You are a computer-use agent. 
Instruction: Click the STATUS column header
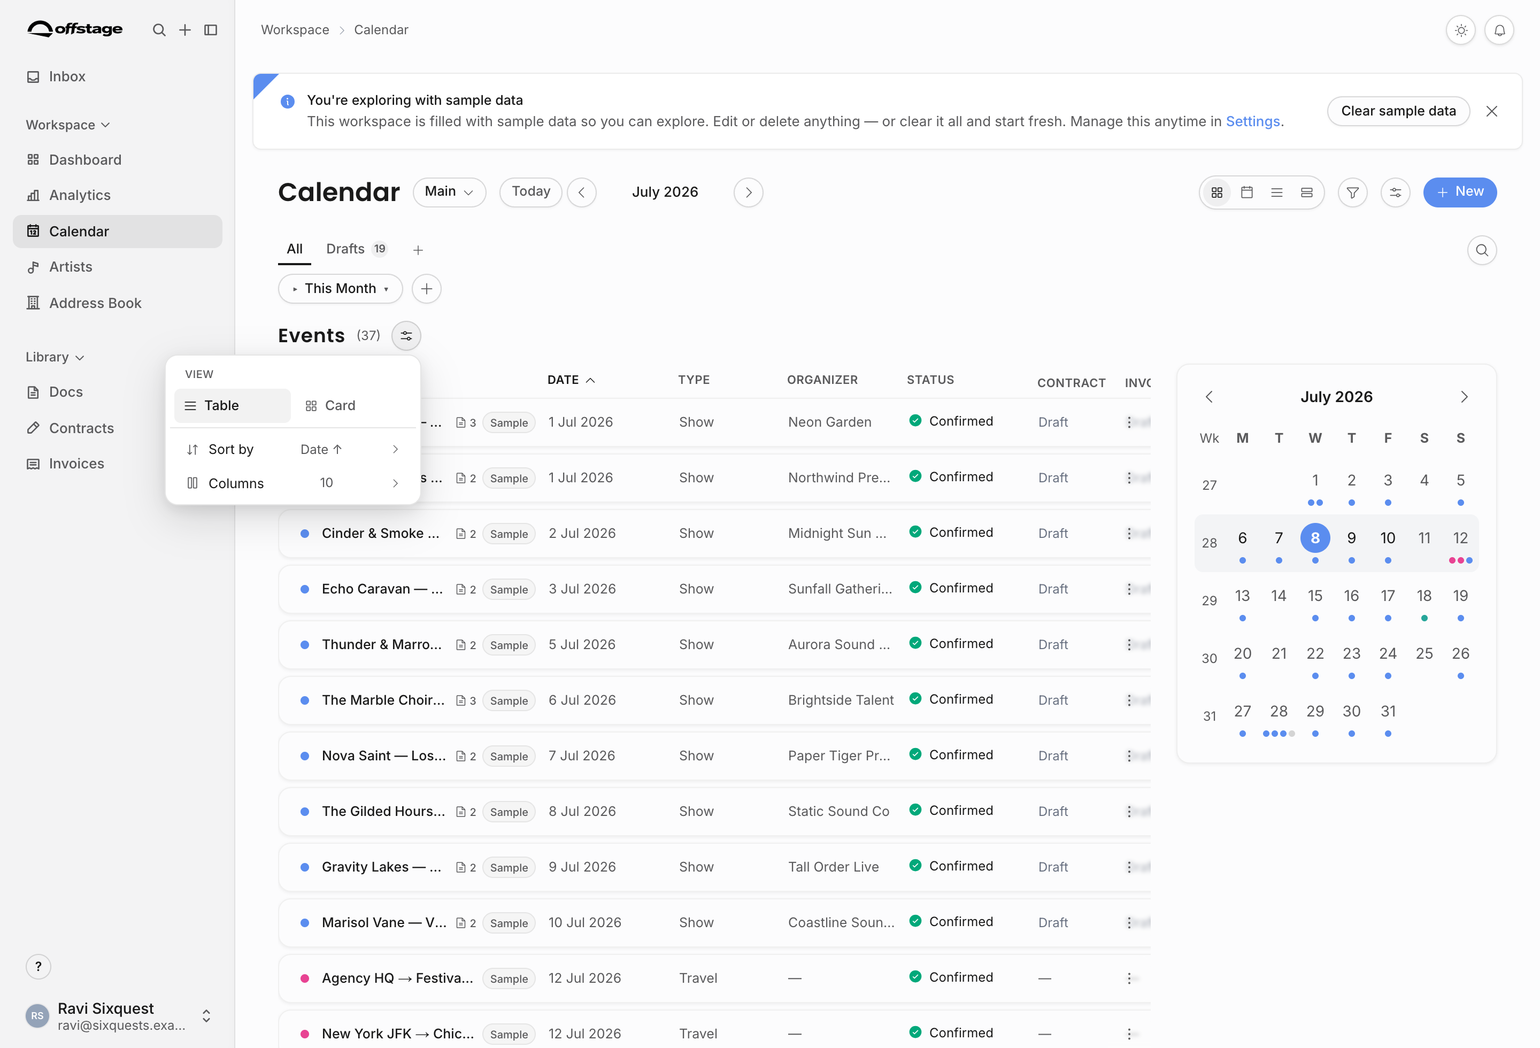(930, 380)
